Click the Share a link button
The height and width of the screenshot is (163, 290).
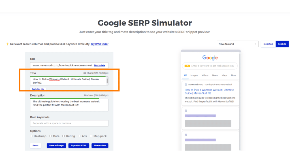(100, 145)
